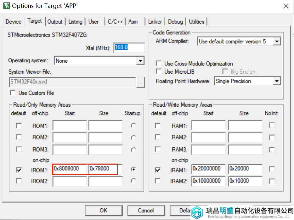
Task: Select the ROM2 Startup radio button
Action: [133, 138]
